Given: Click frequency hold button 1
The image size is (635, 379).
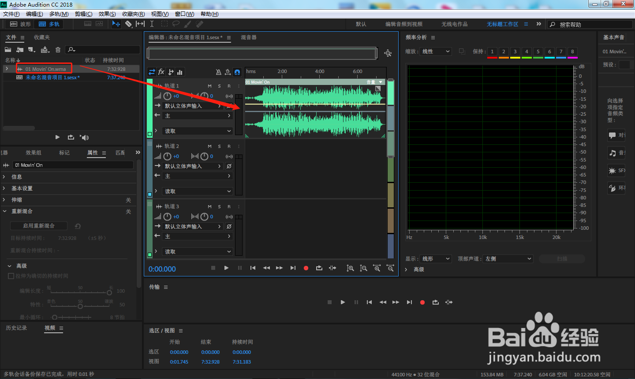Looking at the screenshot, I should (492, 52).
